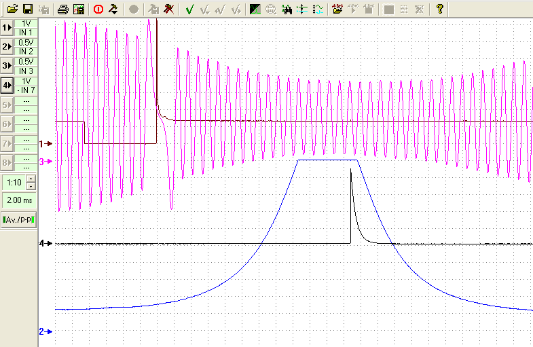Open channel 3 voltage range 0.5V
The width and height of the screenshot is (533, 347).
pos(26,62)
